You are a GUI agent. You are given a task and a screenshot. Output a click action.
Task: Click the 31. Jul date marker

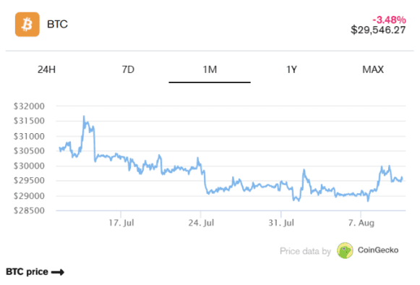(x=281, y=223)
